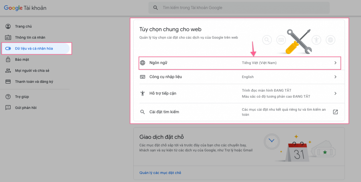Expand the Hỗ trợ tiếp cận chevron arrow
Viewport: 361px width, 182px height.
(335, 93)
